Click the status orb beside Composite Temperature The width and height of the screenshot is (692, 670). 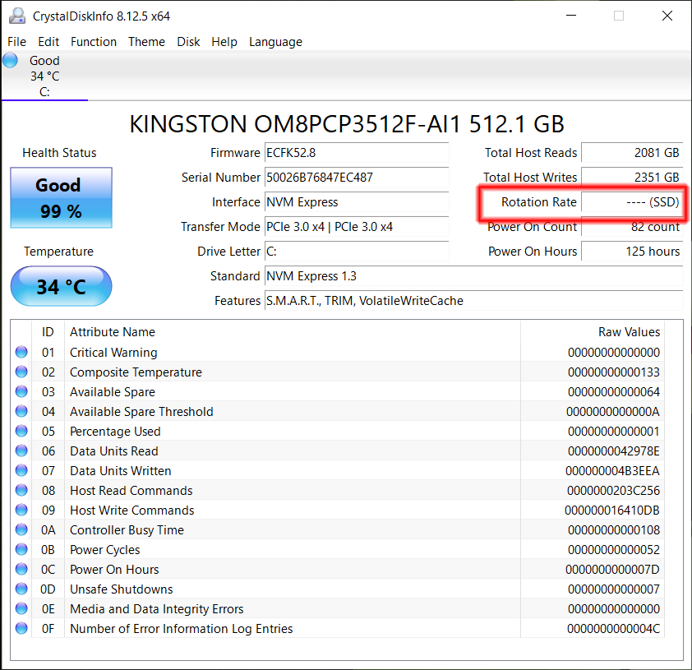(21, 372)
